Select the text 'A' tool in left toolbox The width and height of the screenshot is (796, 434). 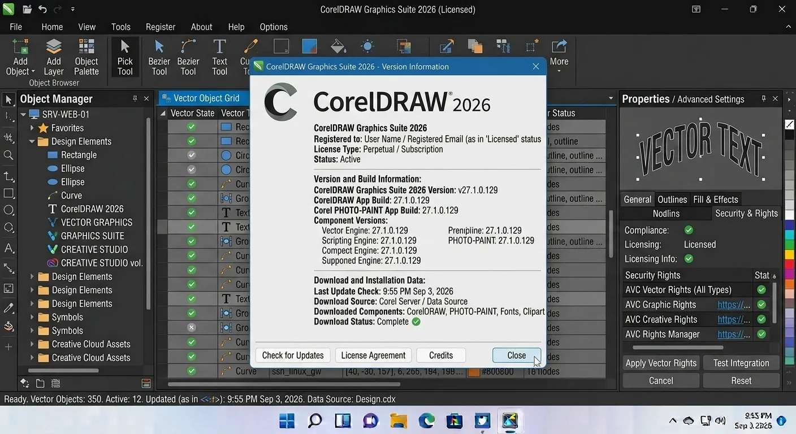[x=8, y=248]
